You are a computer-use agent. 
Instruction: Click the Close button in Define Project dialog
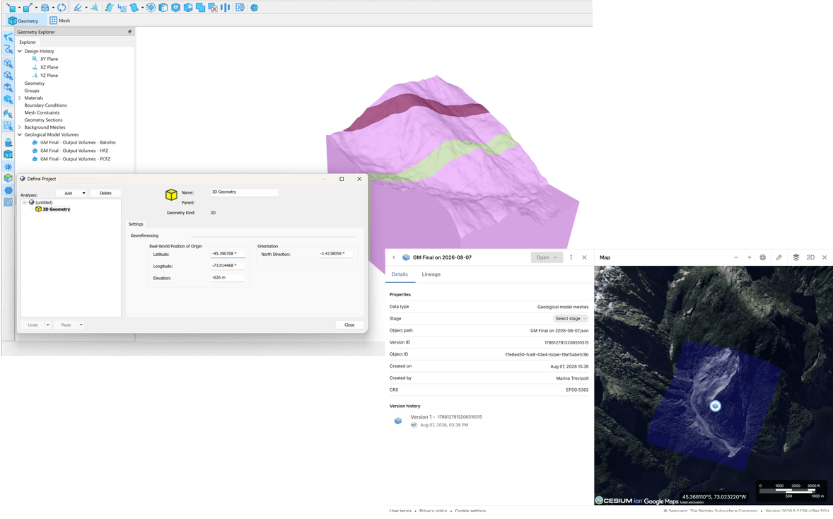pos(349,325)
